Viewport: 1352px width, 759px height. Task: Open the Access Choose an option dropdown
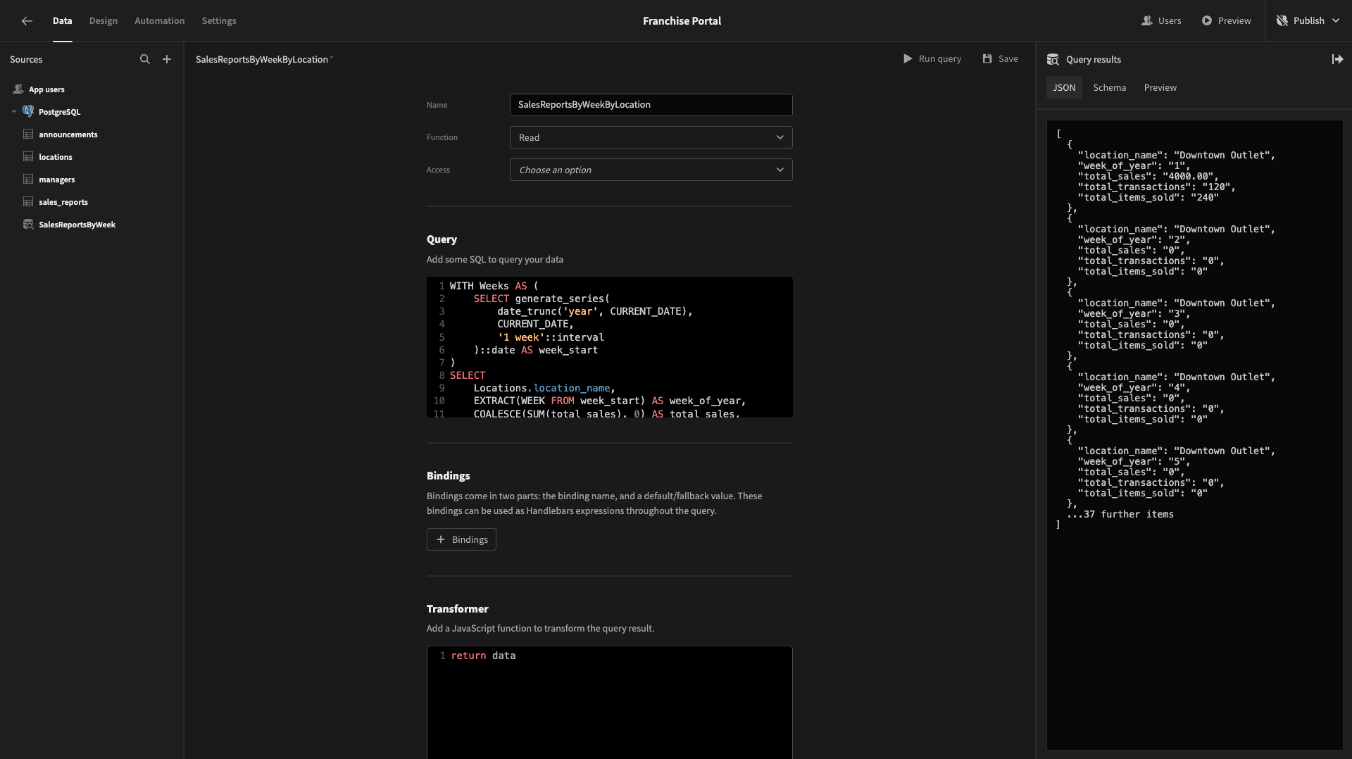coord(651,170)
